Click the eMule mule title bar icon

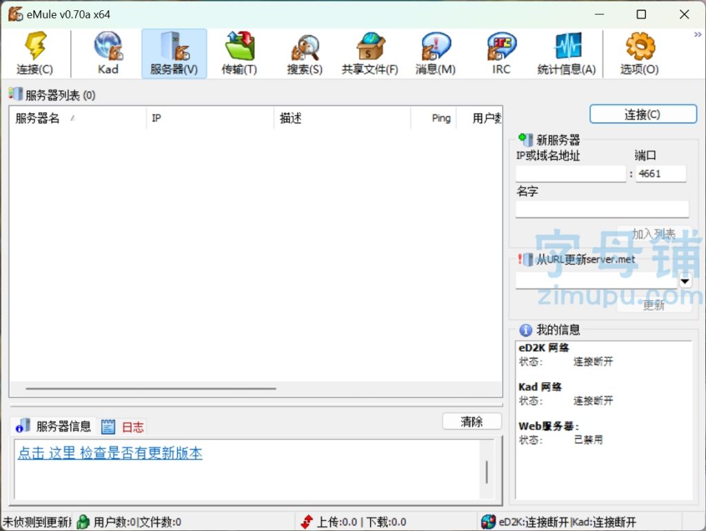point(15,14)
